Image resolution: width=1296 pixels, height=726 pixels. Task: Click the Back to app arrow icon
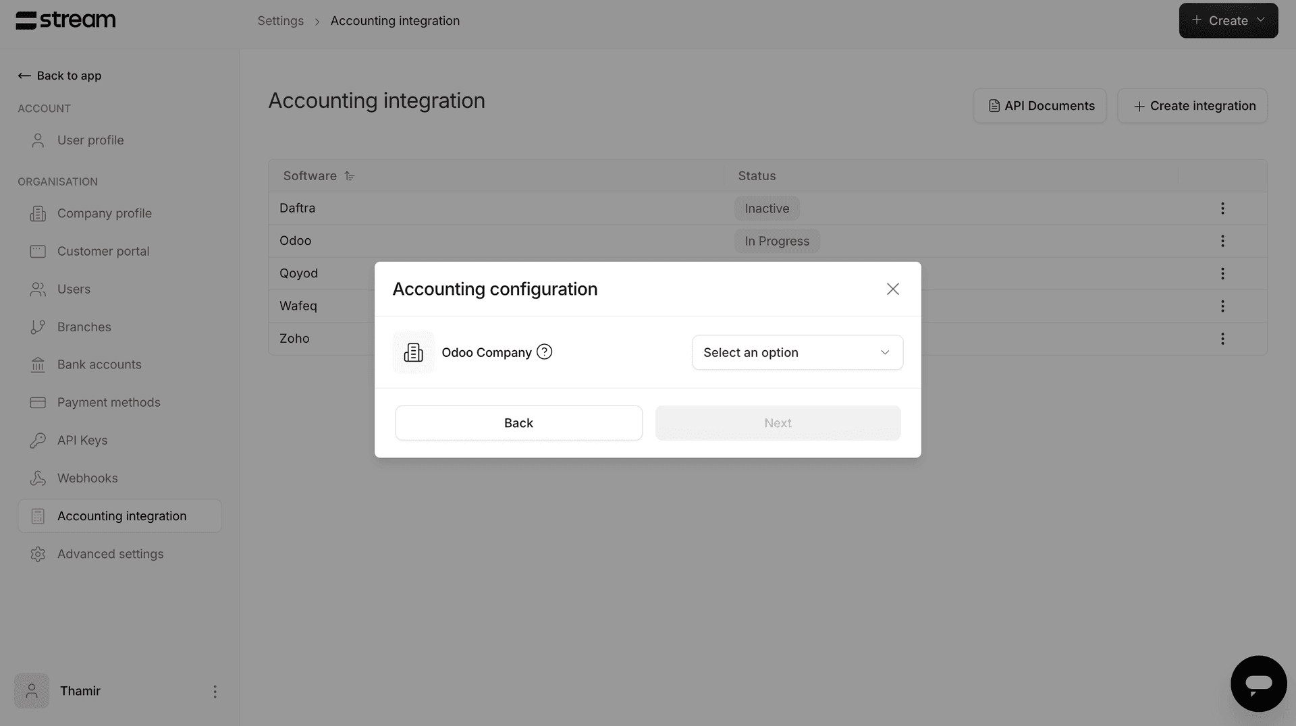(24, 76)
